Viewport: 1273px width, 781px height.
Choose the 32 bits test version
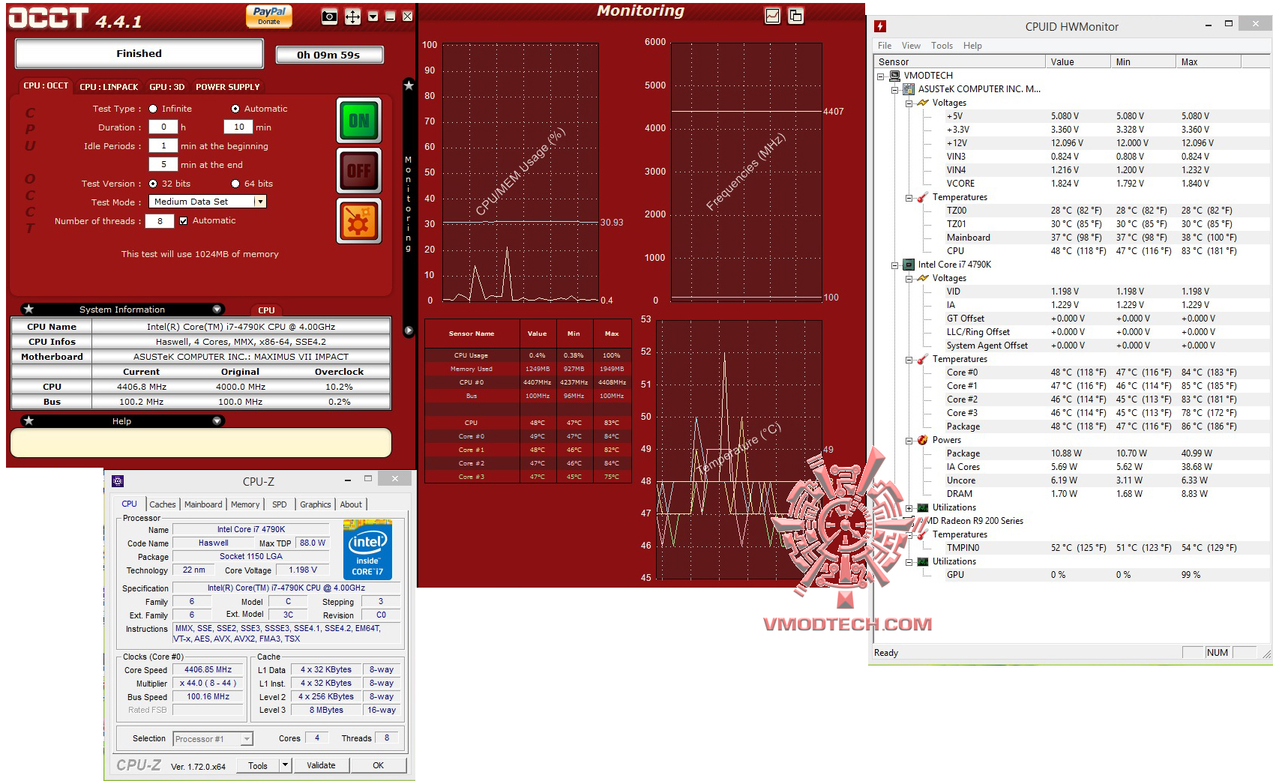point(153,184)
